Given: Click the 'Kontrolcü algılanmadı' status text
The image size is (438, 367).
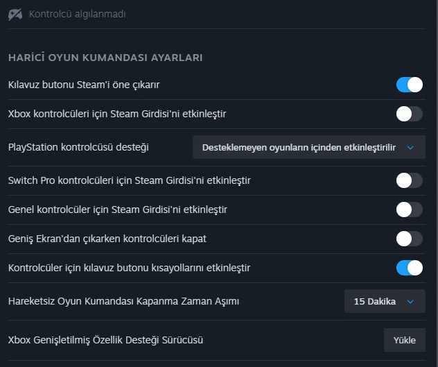Looking at the screenshot, I should coord(78,14).
